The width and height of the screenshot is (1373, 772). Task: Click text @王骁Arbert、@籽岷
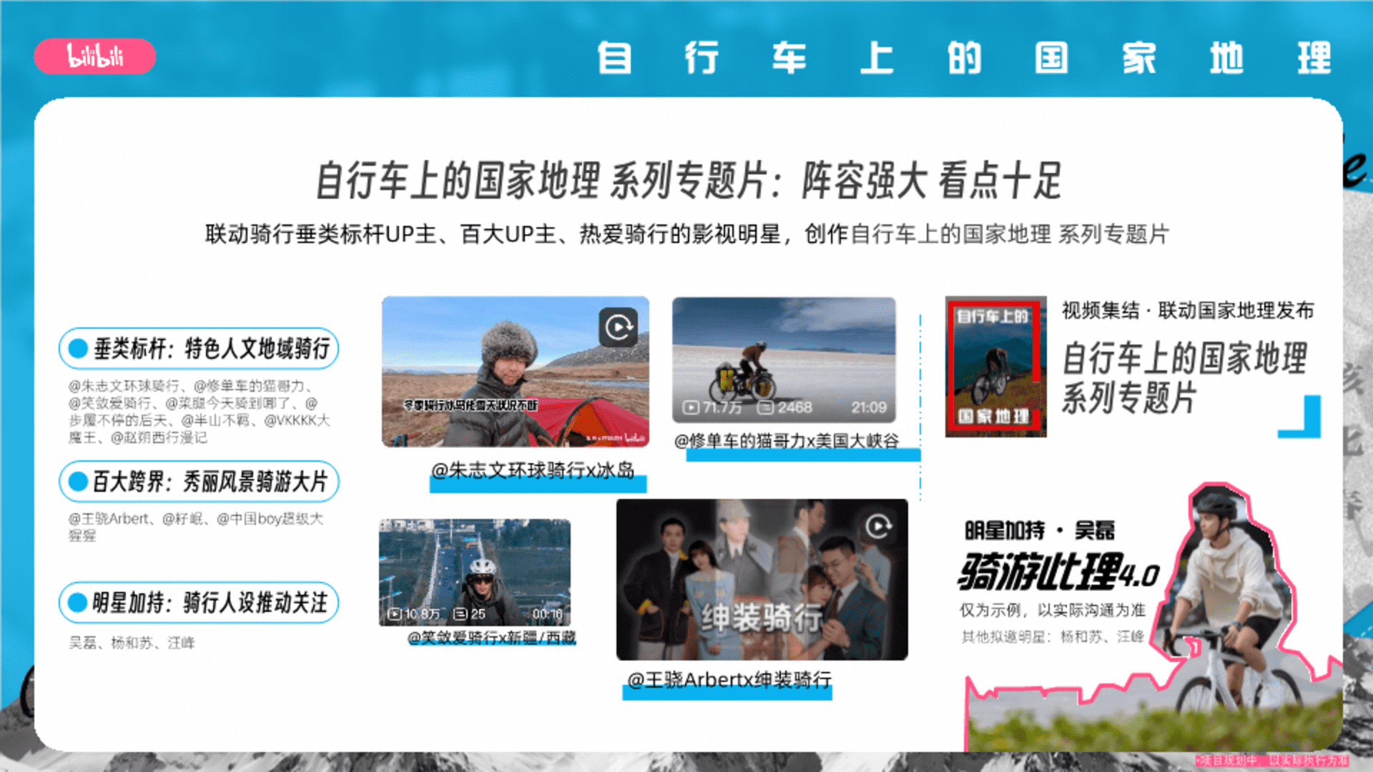(x=196, y=526)
